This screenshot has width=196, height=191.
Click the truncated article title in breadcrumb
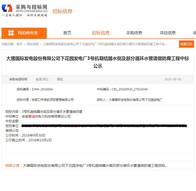(105, 44)
